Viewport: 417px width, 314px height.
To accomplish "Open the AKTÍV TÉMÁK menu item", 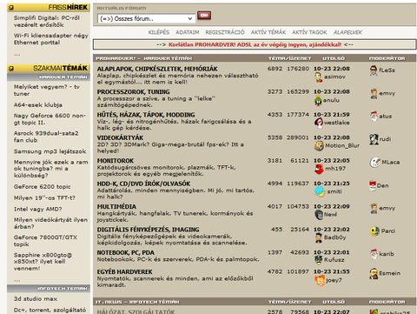I will pos(268,32).
